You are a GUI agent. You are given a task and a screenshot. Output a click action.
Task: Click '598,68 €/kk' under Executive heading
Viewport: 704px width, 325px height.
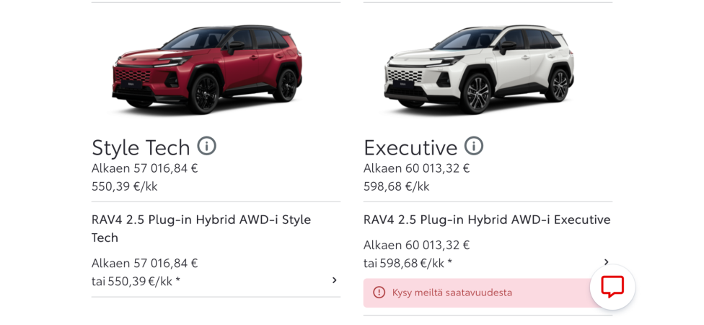[x=397, y=186]
